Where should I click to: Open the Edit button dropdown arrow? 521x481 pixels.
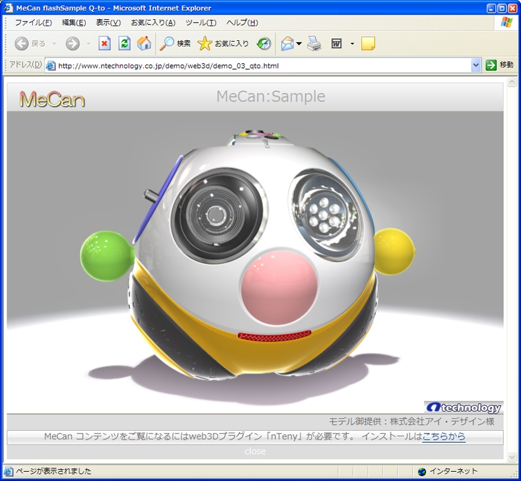(352, 44)
